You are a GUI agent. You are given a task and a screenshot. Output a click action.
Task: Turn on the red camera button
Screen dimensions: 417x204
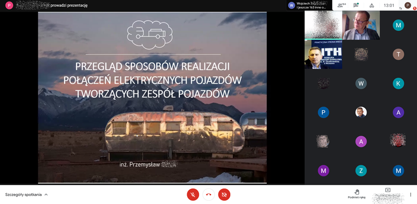[x=224, y=195]
